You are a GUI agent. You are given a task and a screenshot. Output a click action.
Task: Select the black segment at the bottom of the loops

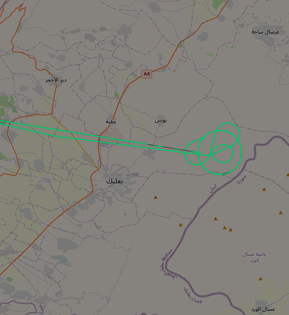coord(224,173)
